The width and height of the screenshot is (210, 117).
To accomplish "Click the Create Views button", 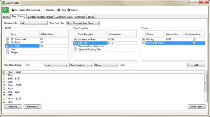I will (x=196, y=107).
